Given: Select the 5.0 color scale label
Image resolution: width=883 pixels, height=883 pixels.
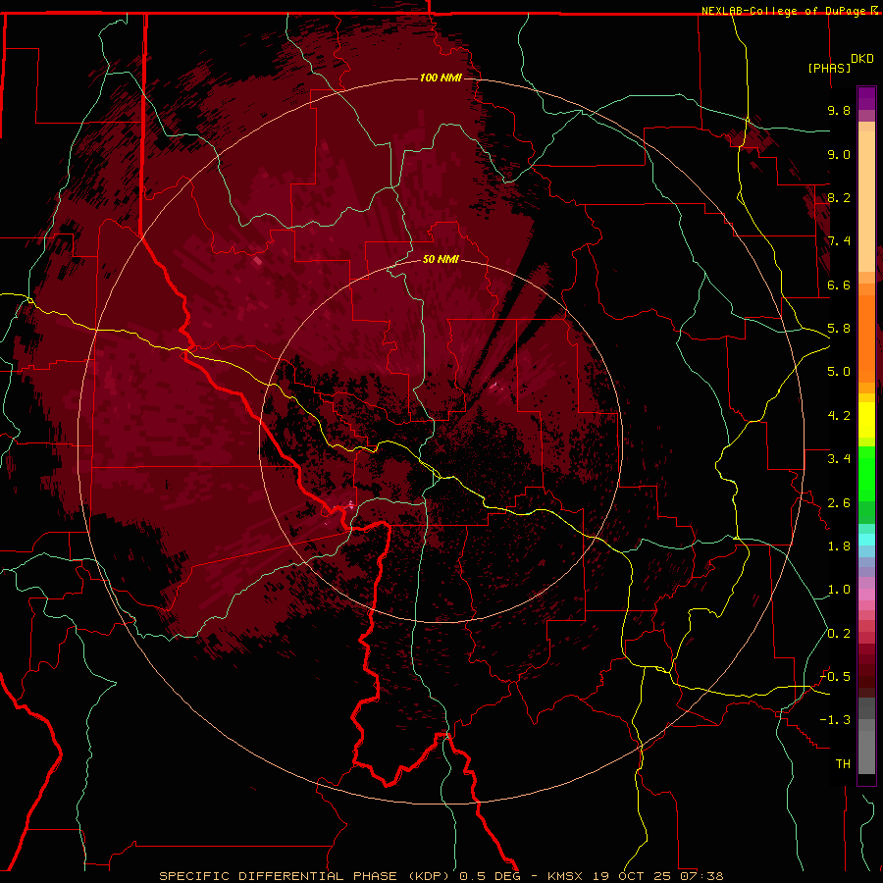Looking at the screenshot, I should (x=839, y=372).
